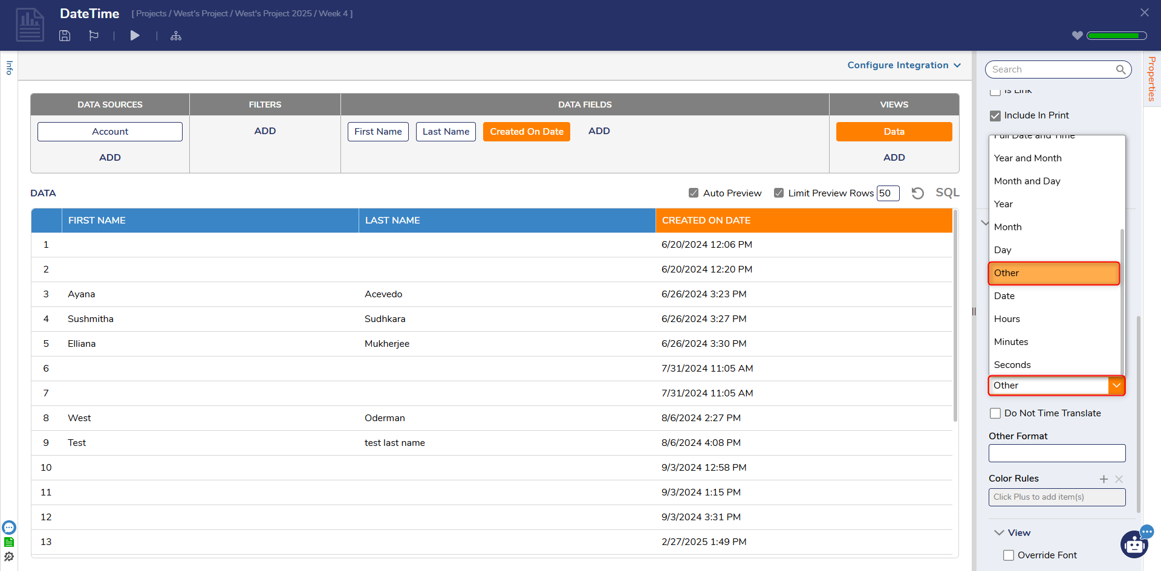Viewport: 1161px width, 571px height.
Task: Toggle the Auto Preview checkbox
Action: (694, 193)
